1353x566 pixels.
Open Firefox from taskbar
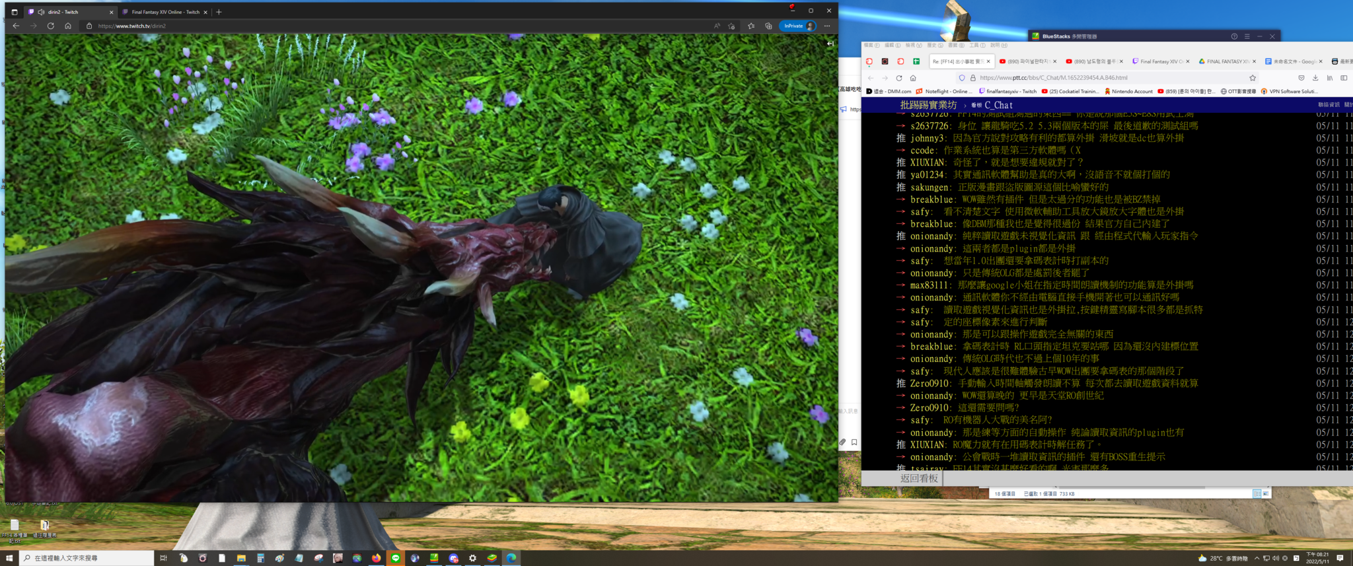(x=376, y=558)
